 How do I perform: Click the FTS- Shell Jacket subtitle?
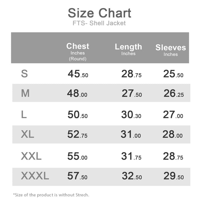[x=99, y=23]
